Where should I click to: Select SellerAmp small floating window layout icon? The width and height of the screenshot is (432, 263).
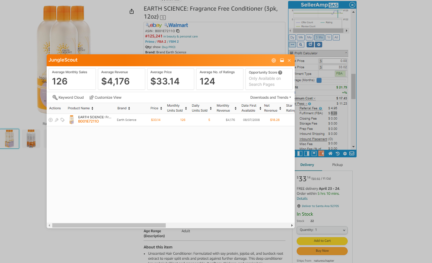point(314,154)
